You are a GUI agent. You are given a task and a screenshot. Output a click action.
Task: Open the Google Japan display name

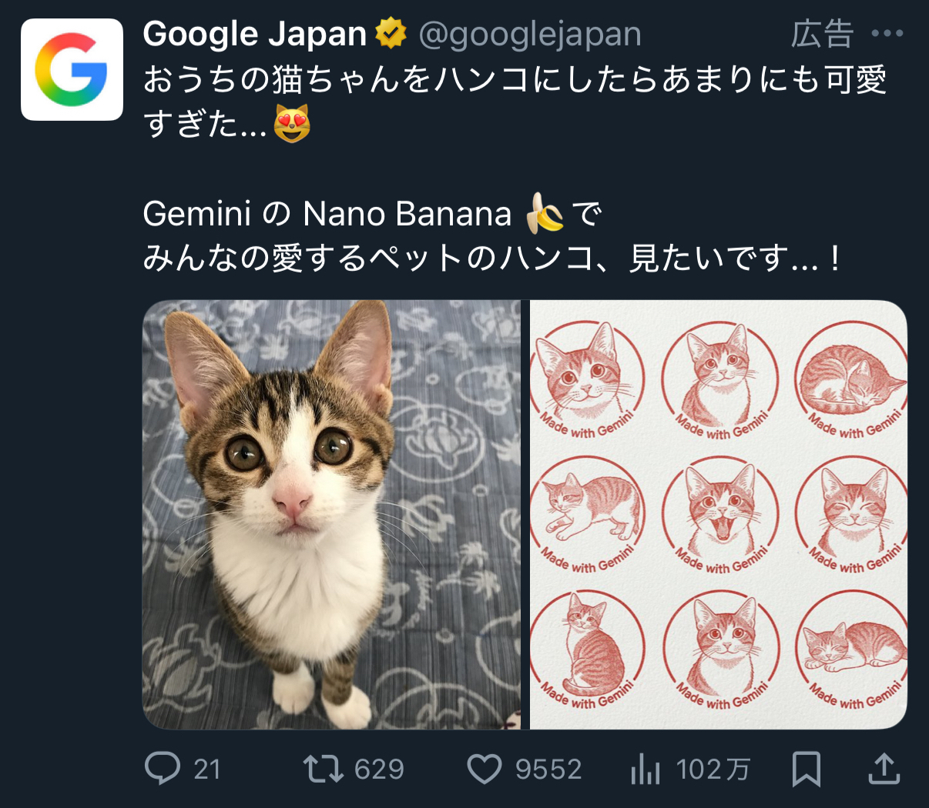point(254,34)
